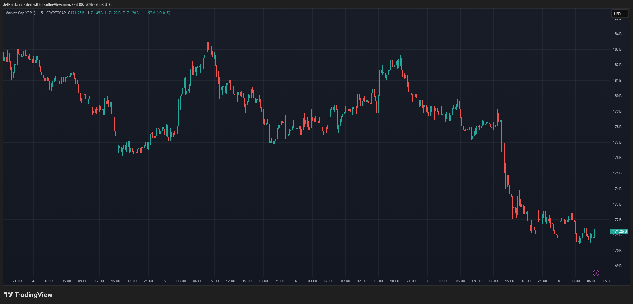Click the CRYPTOCAP exchange label in legend
The image size is (633, 304).
click(56, 13)
